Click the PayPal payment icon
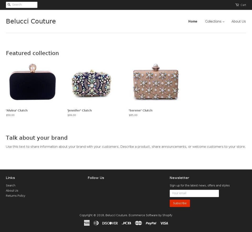Viewport: 252px width, 232px height. pyautogui.click(x=151, y=223)
